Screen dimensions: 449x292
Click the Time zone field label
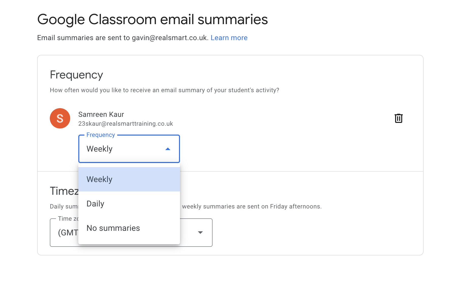68,219
